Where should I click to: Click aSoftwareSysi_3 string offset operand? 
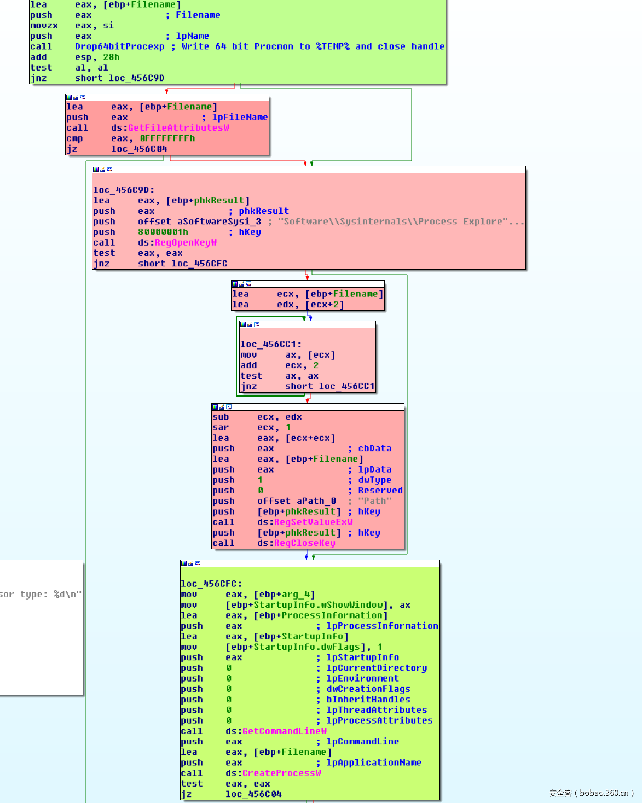[x=219, y=222]
